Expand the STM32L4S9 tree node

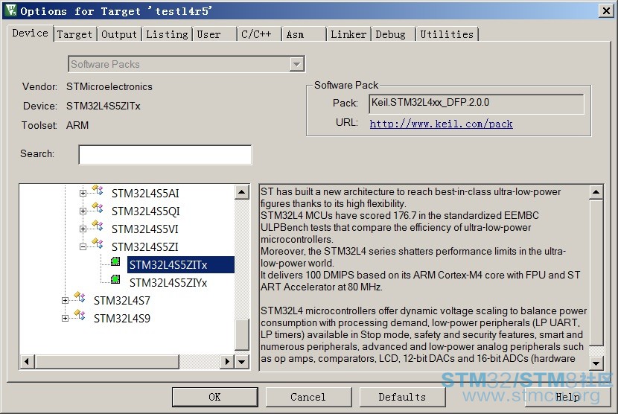[65, 318]
